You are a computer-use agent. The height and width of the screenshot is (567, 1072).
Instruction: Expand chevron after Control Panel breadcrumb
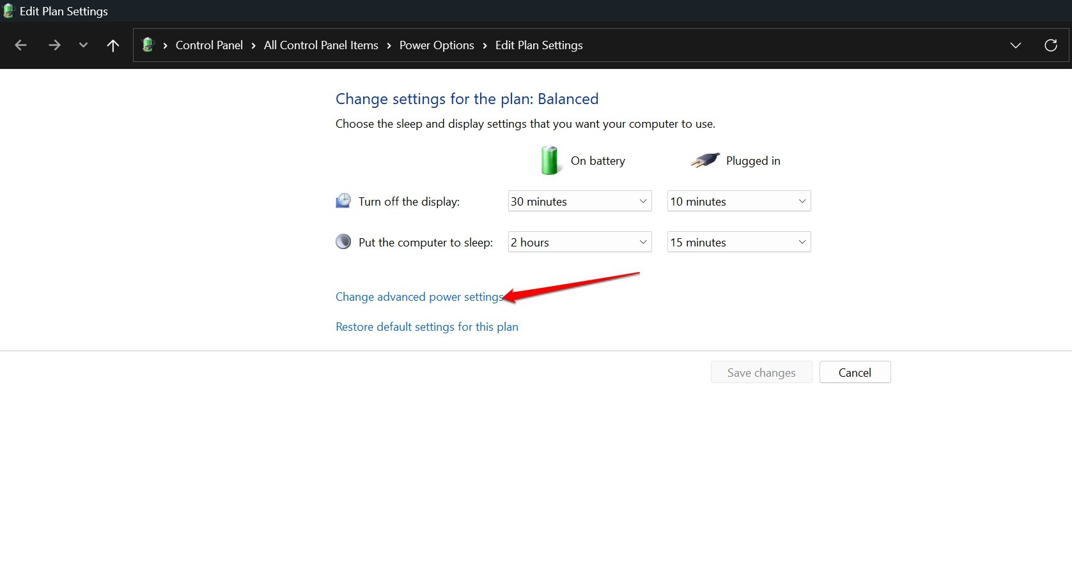click(254, 45)
